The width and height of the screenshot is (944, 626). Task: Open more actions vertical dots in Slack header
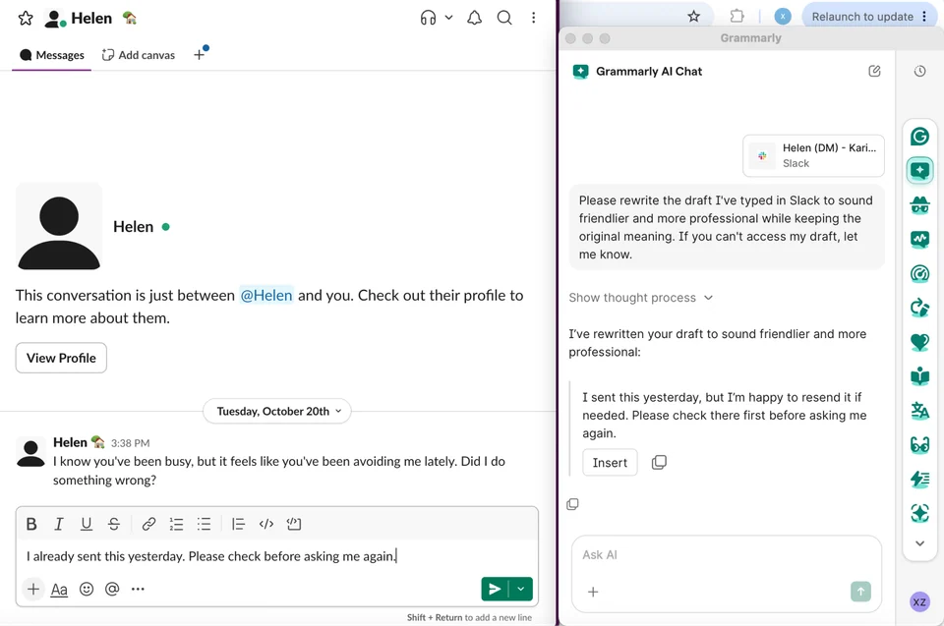click(533, 18)
